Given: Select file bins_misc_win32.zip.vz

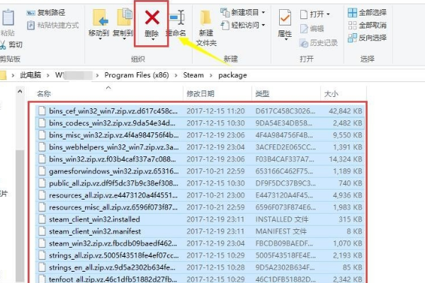Looking at the screenshot, I should (x=200, y=135).
